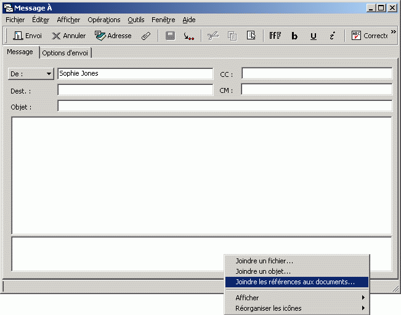The width and height of the screenshot is (401, 315).
Task: Toggle italic formatting i icon
Action: [x=332, y=36]
